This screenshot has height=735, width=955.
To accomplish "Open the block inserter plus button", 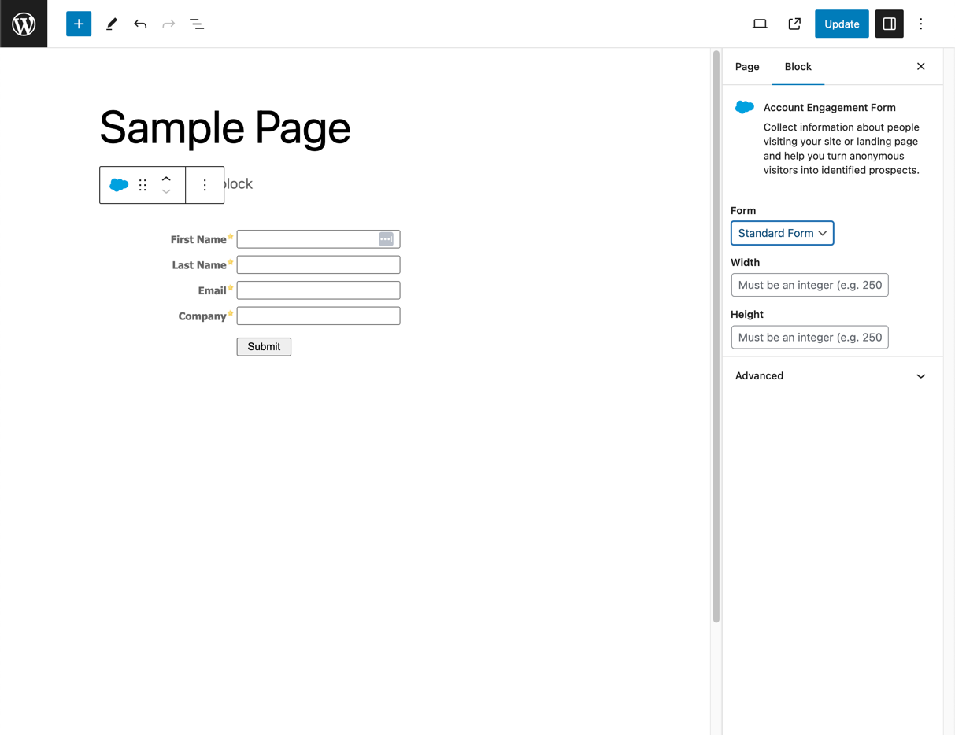I will click(79, 24).
